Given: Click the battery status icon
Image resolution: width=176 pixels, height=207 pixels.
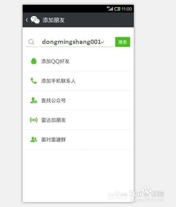Looking at the screenshot, I should point(117,9).
